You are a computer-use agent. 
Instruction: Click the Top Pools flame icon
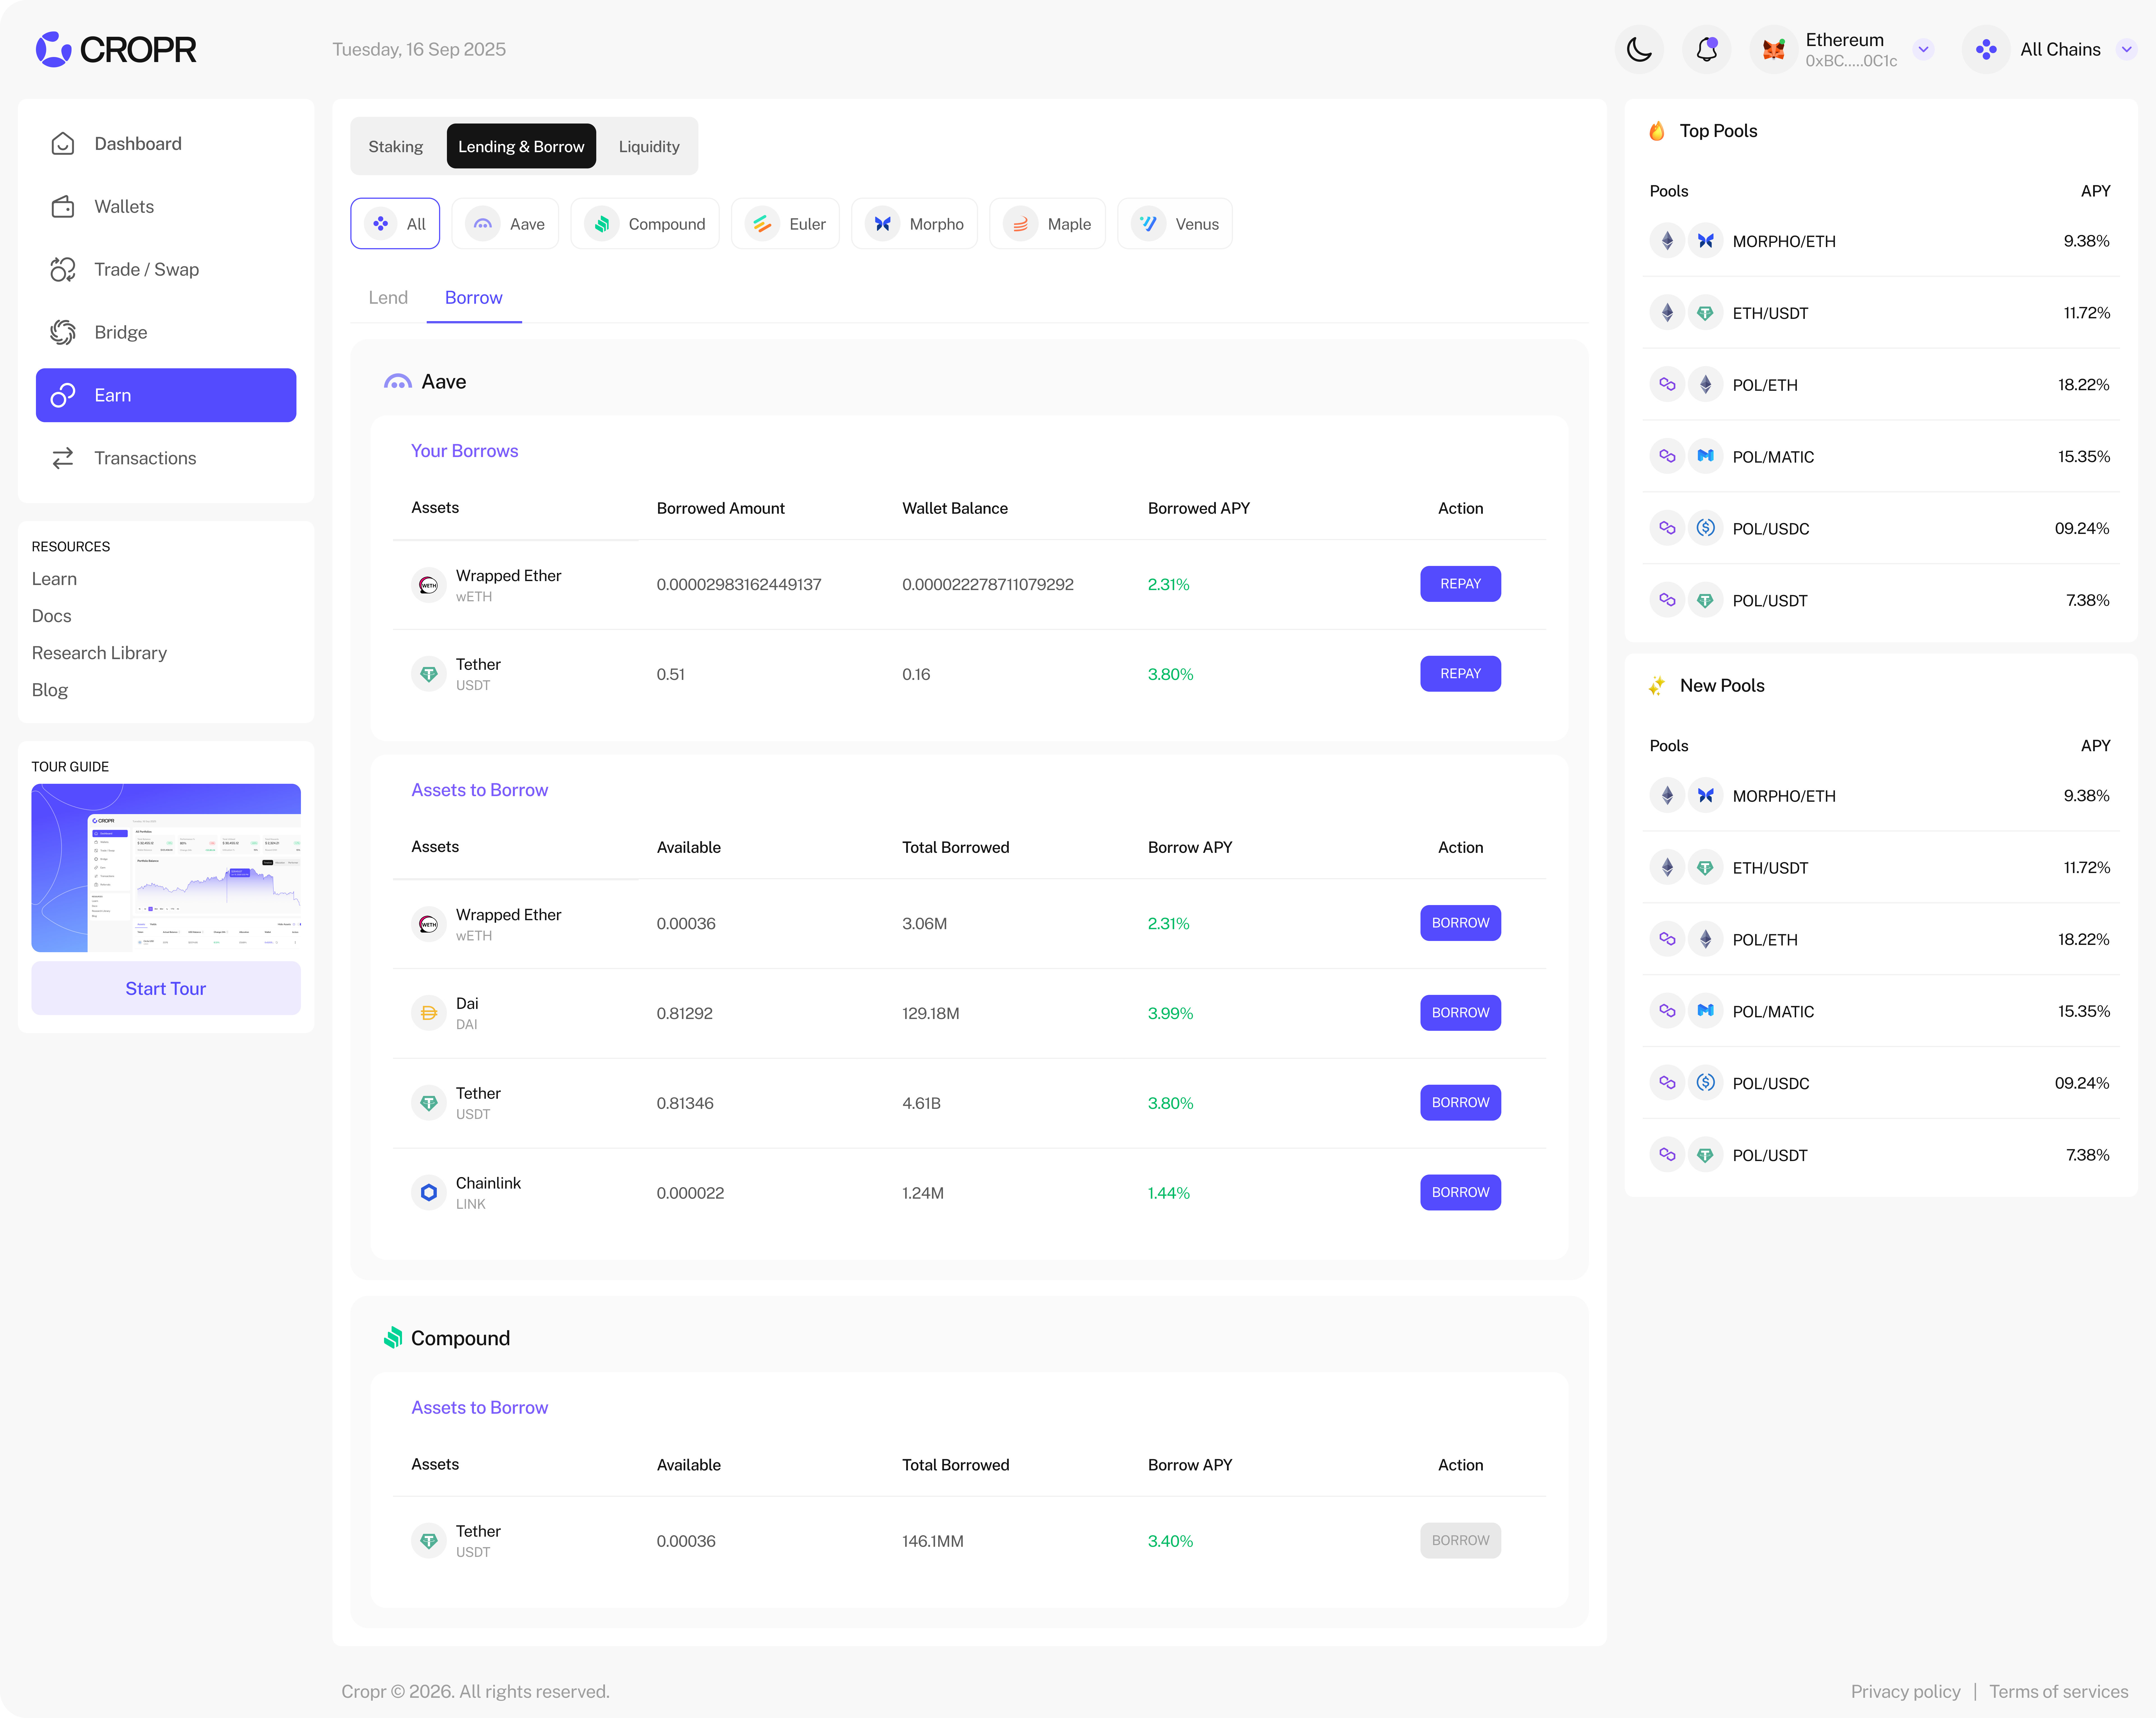coord(1657,131)
